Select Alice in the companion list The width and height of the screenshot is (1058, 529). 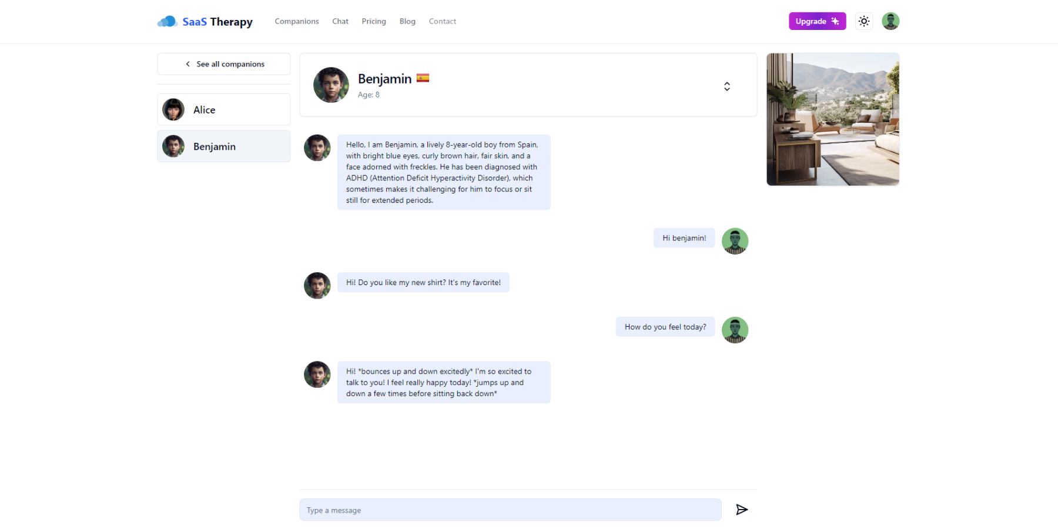pos(224,110)
